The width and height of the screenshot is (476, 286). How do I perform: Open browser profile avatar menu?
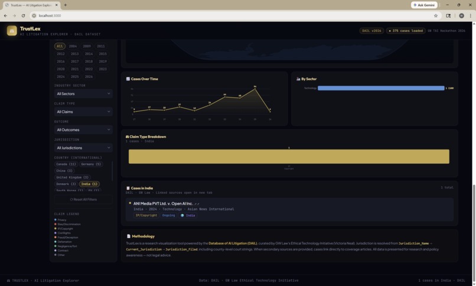(461, 15)
